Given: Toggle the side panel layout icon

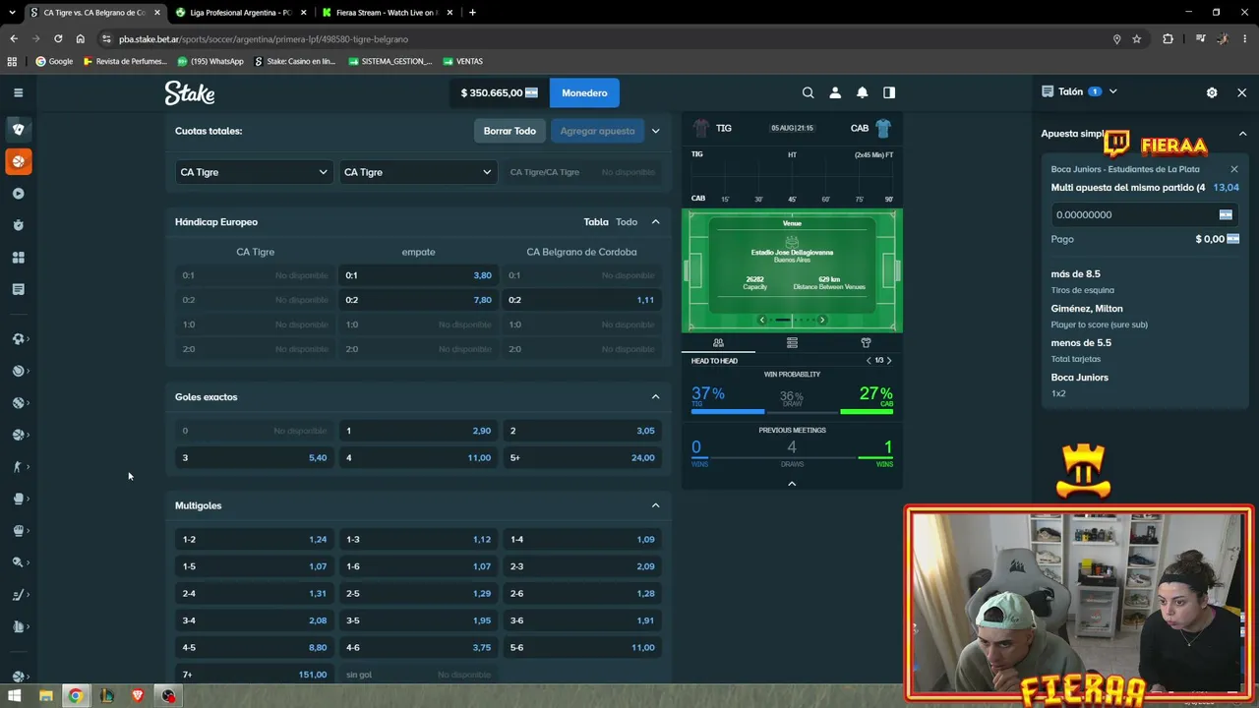Looking at the screenshot, I should [889, 92].
